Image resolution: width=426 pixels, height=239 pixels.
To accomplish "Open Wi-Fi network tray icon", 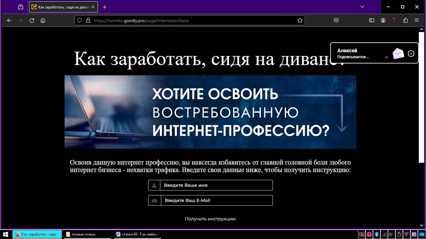I will (x=384, y=234).
